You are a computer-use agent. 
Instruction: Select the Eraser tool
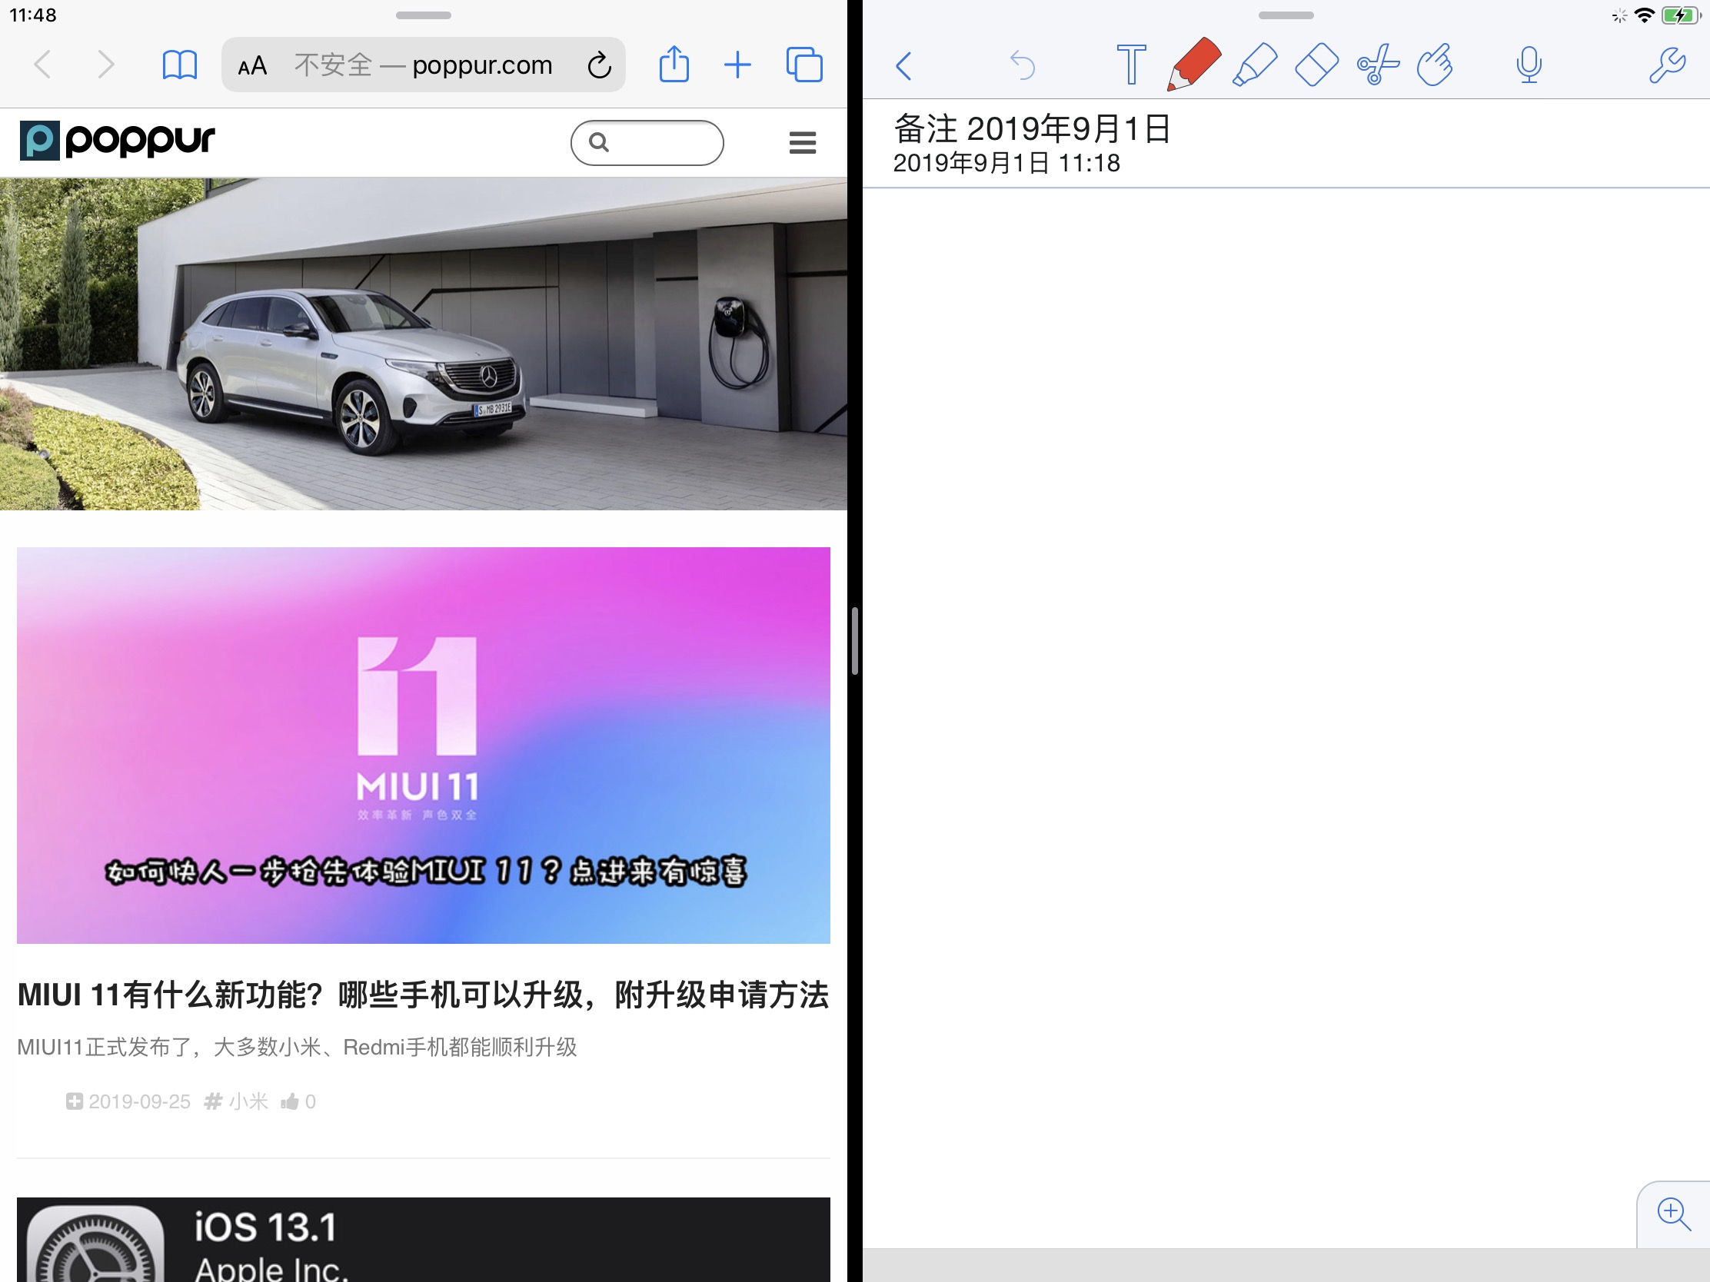[x=1316, y=64]
